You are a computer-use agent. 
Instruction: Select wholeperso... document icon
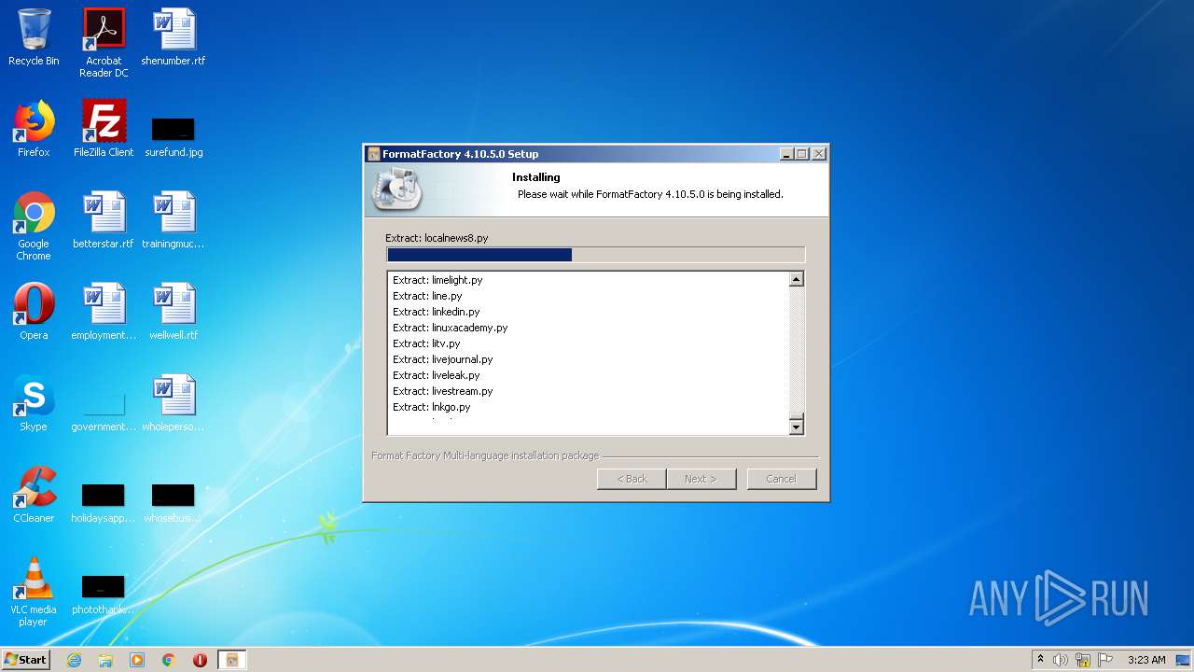[x=174, y=403]
